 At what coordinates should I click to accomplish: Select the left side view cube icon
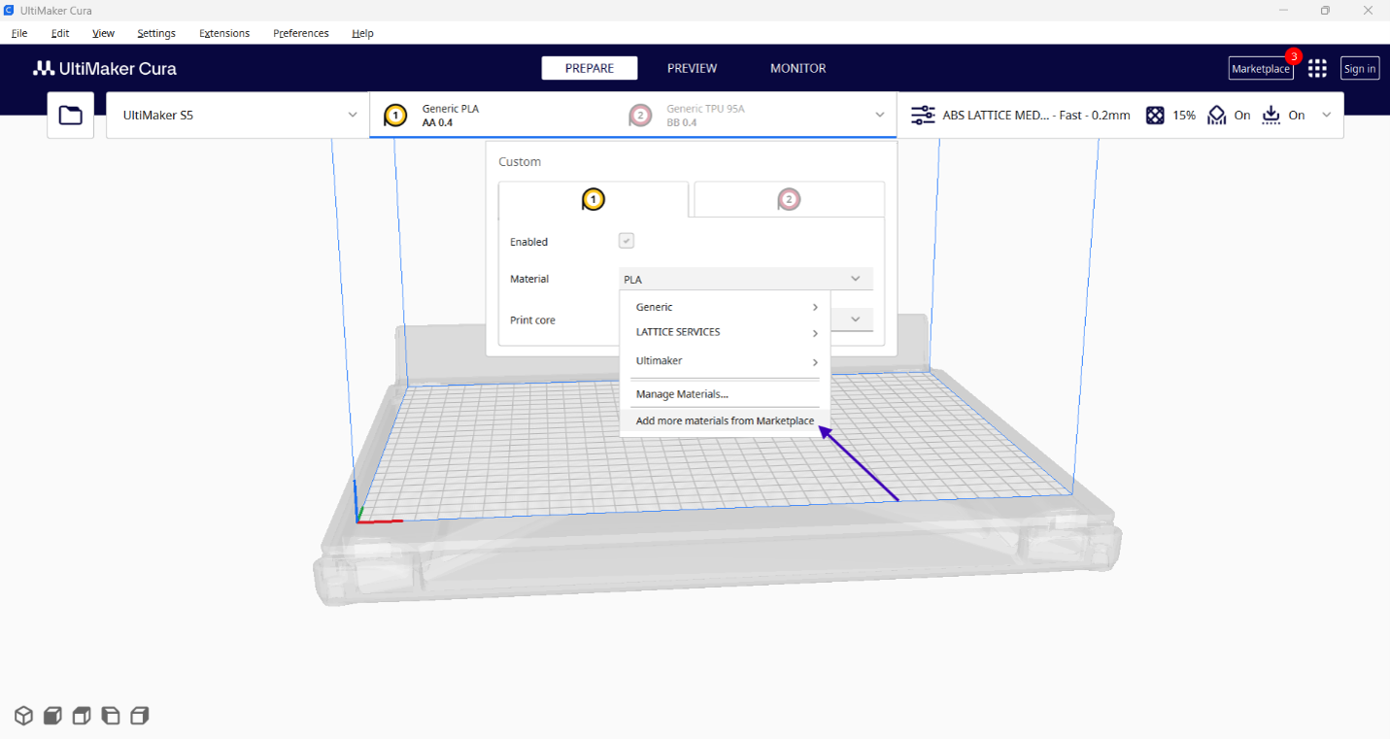tap(111, 716)
